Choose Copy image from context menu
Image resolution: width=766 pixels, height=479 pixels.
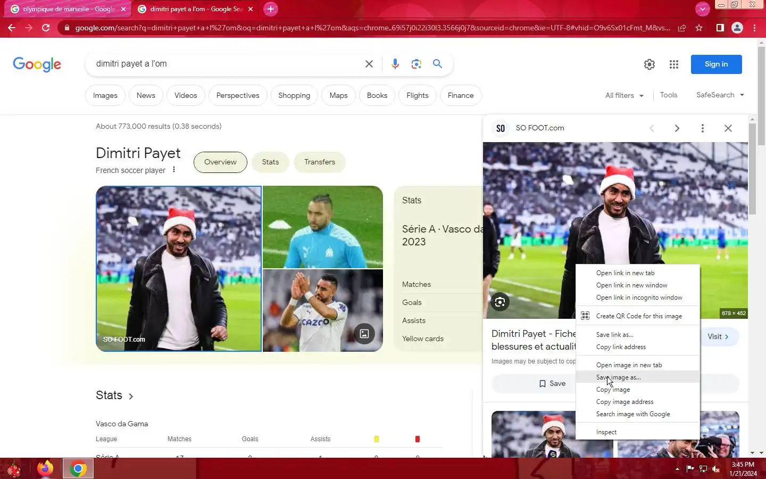pos(638,390)
